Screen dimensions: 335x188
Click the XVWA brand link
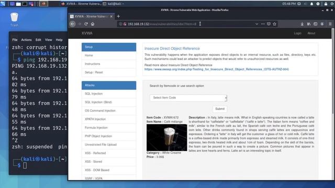(x=87, y=33)
